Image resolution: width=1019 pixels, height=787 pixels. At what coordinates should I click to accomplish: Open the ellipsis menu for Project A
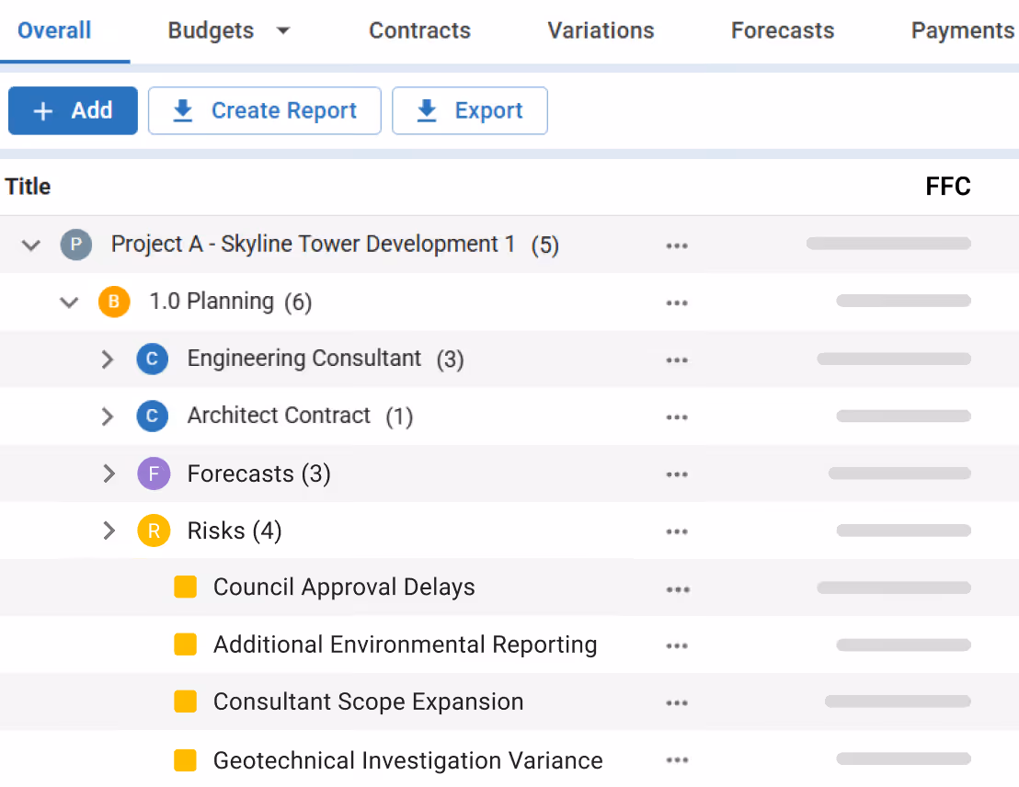[x=677, y=245]
